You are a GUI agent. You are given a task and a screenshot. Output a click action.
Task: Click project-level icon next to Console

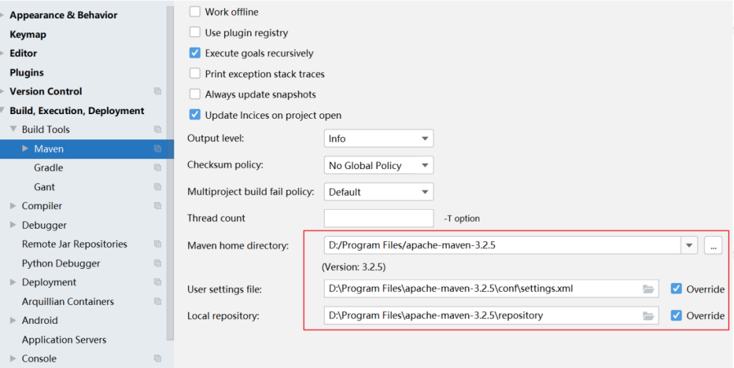(x=158, y=358)
